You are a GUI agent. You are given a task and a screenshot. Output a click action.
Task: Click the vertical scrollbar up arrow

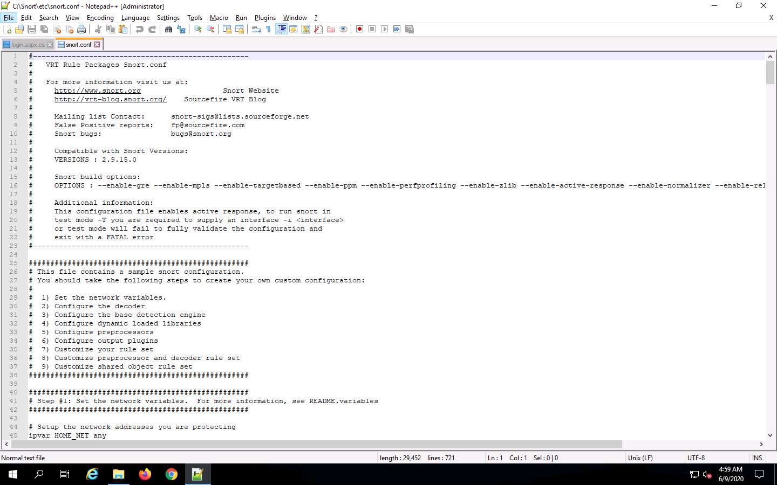[770, 56]
